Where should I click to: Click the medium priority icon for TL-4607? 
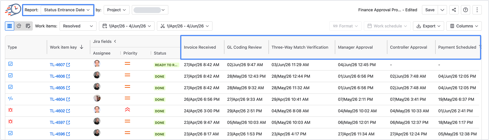click(x=127, y=64)
